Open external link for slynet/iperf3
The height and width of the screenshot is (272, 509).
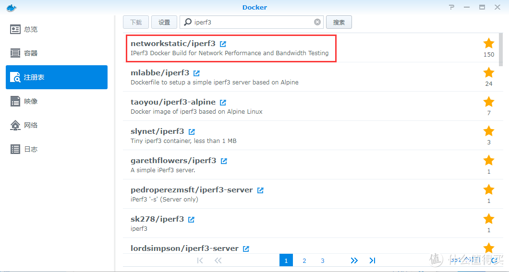tap(192, 131)
